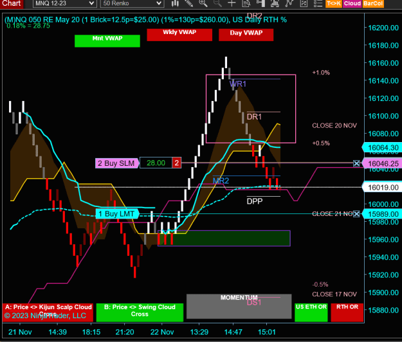The height and width of the screenshot is (342, 402).
Task: Click the 28.00 order distance field
Action: coord(156,163)
